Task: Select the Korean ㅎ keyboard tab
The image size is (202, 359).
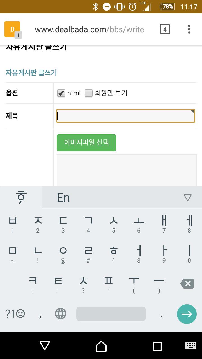Action: point(21,197)
